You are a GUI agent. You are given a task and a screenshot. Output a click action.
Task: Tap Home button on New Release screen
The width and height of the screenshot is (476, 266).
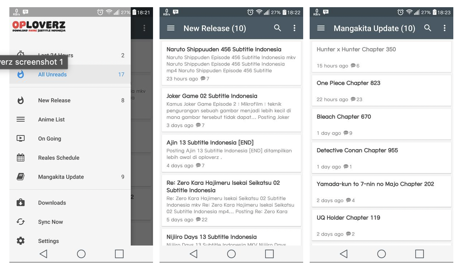(x=231, y=254)
